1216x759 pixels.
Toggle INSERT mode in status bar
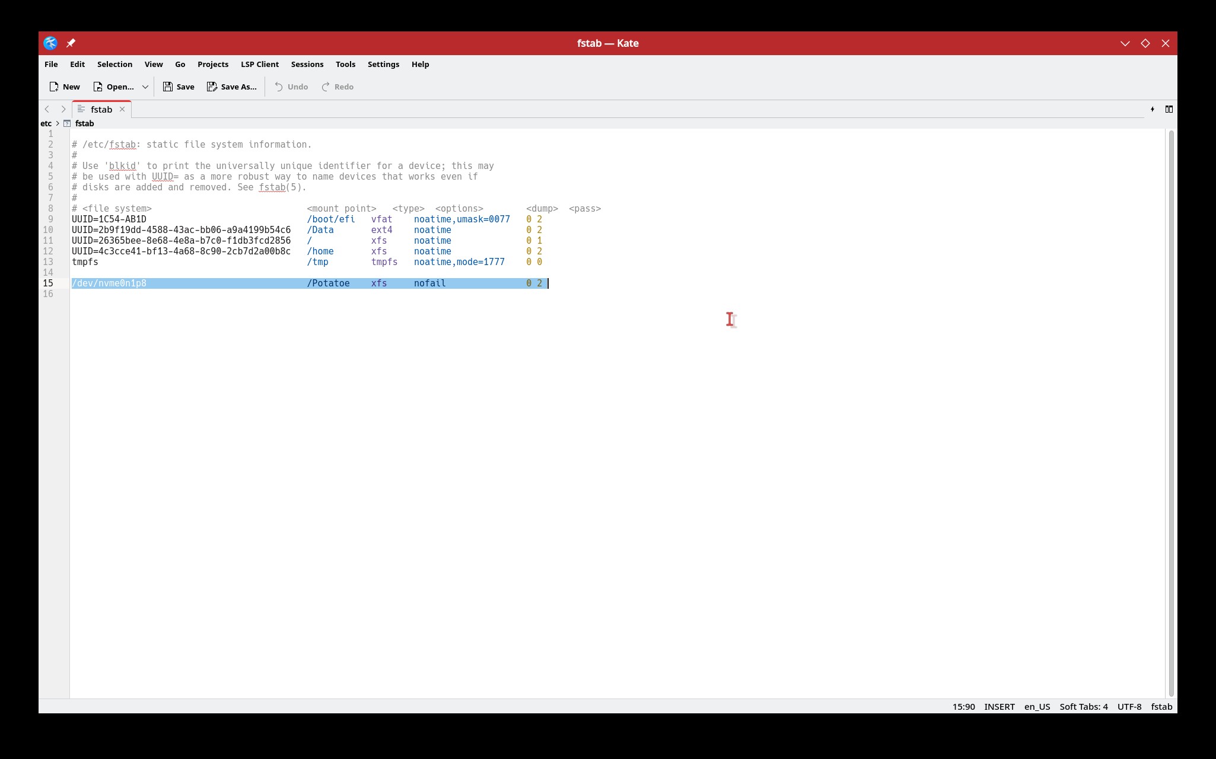999,707
